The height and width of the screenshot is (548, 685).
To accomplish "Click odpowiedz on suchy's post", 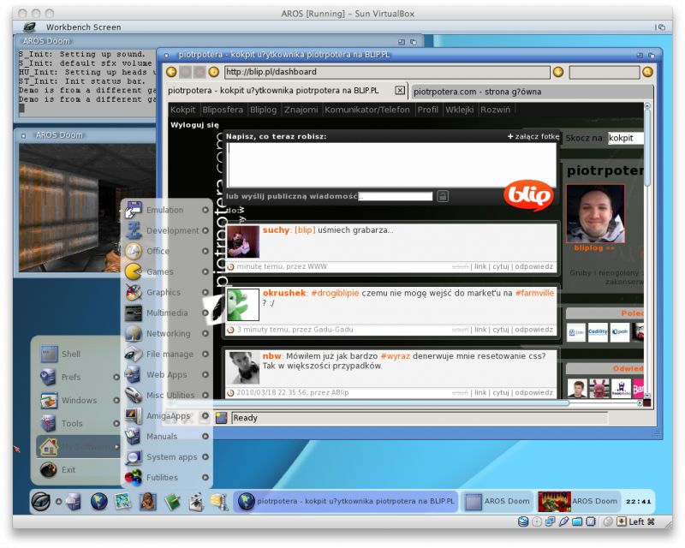I will [533, 266].
